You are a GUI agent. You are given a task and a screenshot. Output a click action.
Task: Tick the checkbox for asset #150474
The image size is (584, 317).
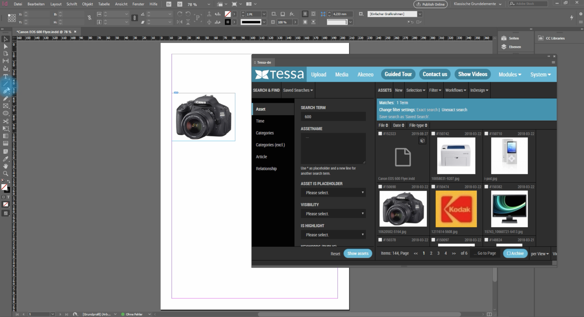click(x=433, y=187)
